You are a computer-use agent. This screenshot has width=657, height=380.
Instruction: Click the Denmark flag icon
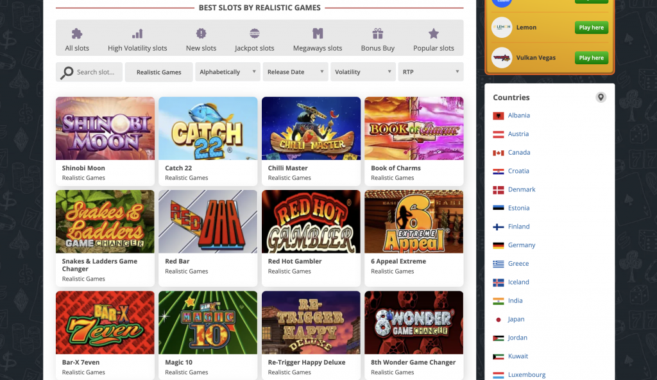coord(498,190)
